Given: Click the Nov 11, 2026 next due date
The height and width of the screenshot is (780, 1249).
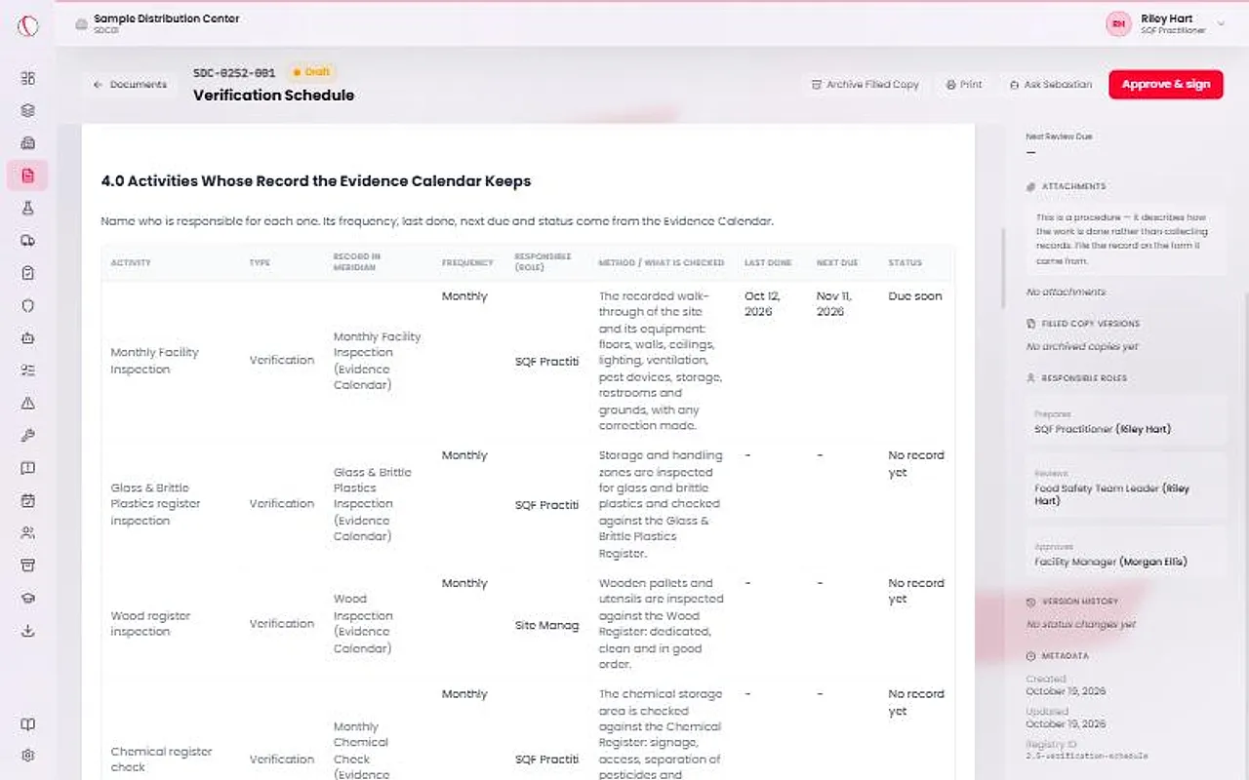Looking at the screenshot, I should coord(835,304).
